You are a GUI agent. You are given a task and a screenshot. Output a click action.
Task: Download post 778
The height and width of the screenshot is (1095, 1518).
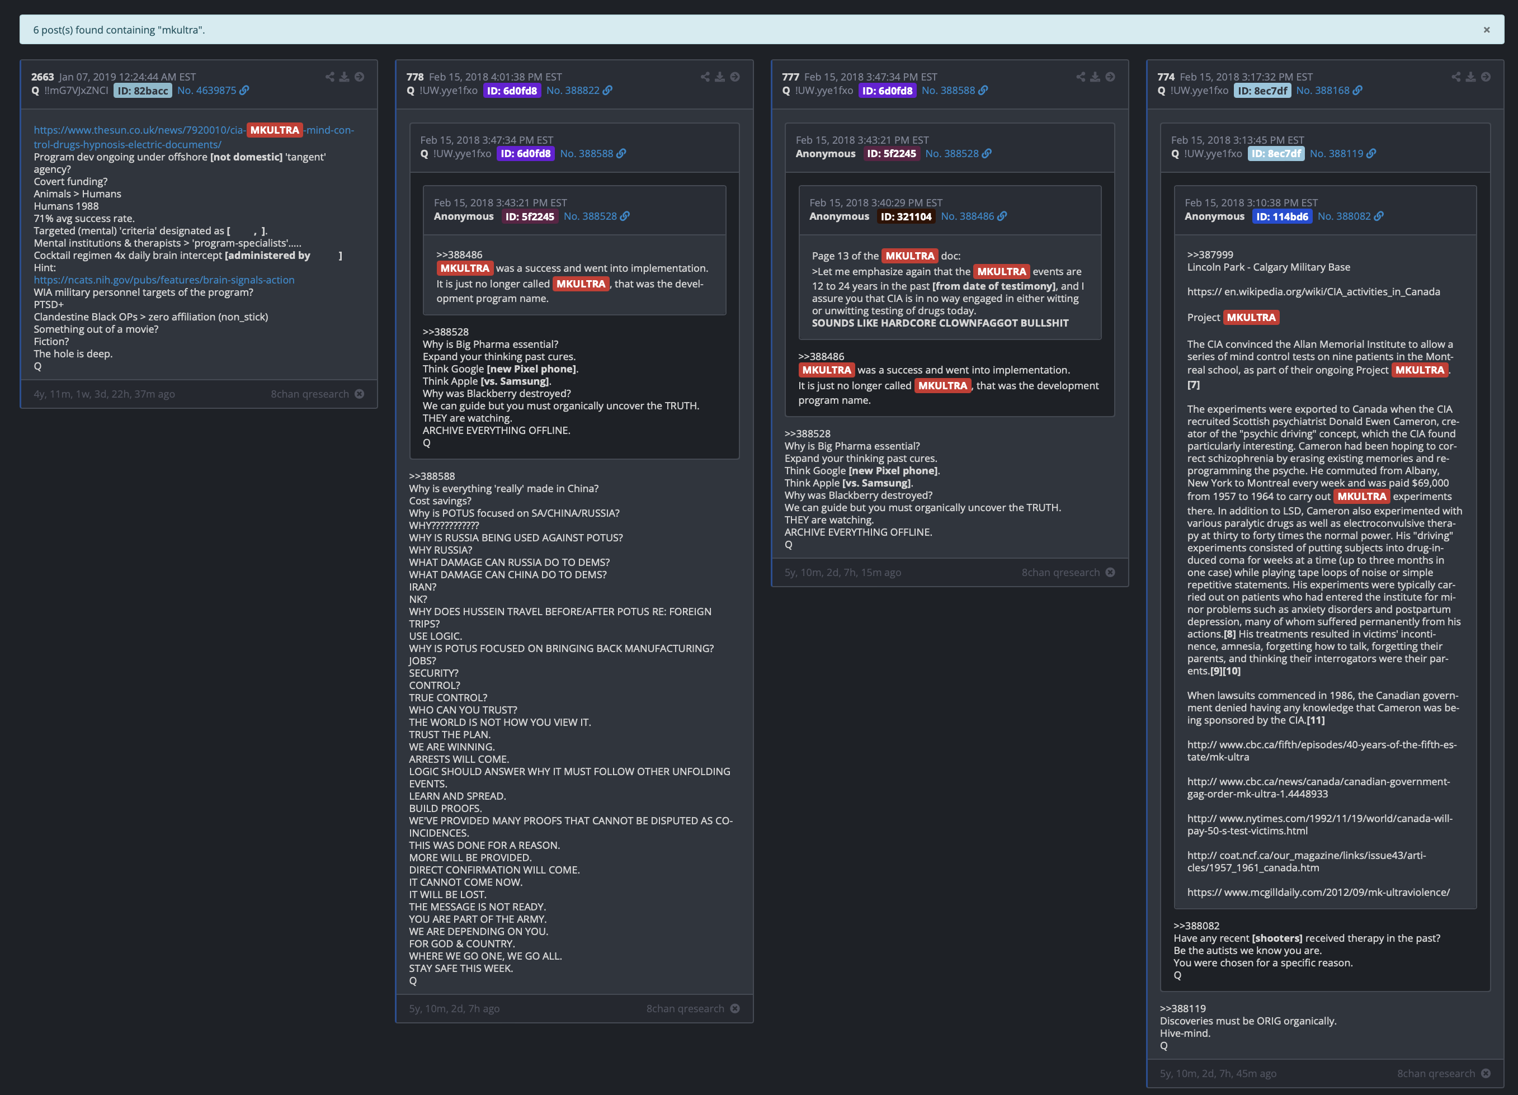coord(719,77)
